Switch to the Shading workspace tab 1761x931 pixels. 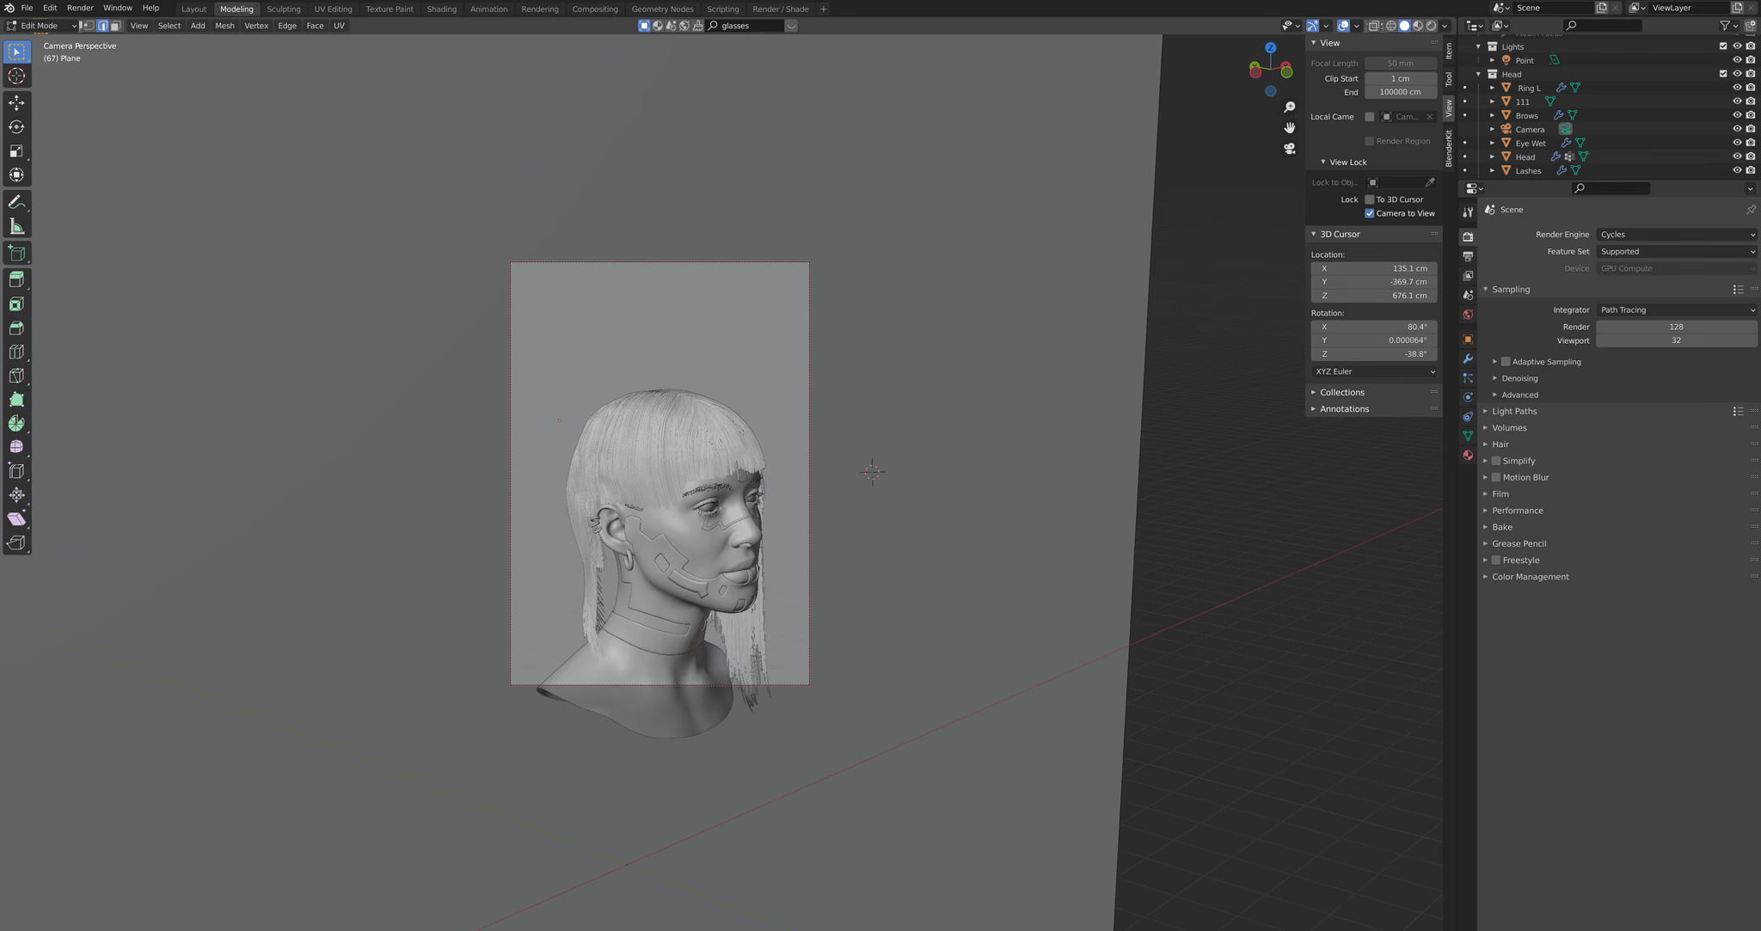coord(441,9)
